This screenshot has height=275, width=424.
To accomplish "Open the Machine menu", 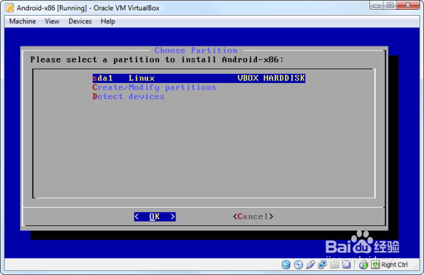I will click(x=22, y=21).
